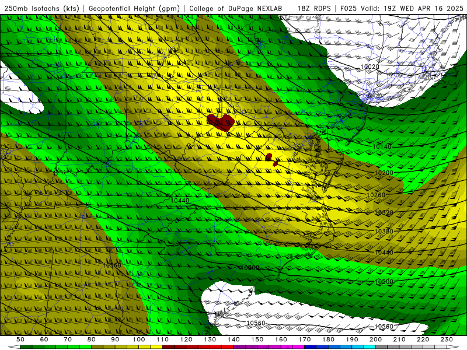Click the legend value 60
Viewport: 467px width, 350px height.
(x=44, y=339)
